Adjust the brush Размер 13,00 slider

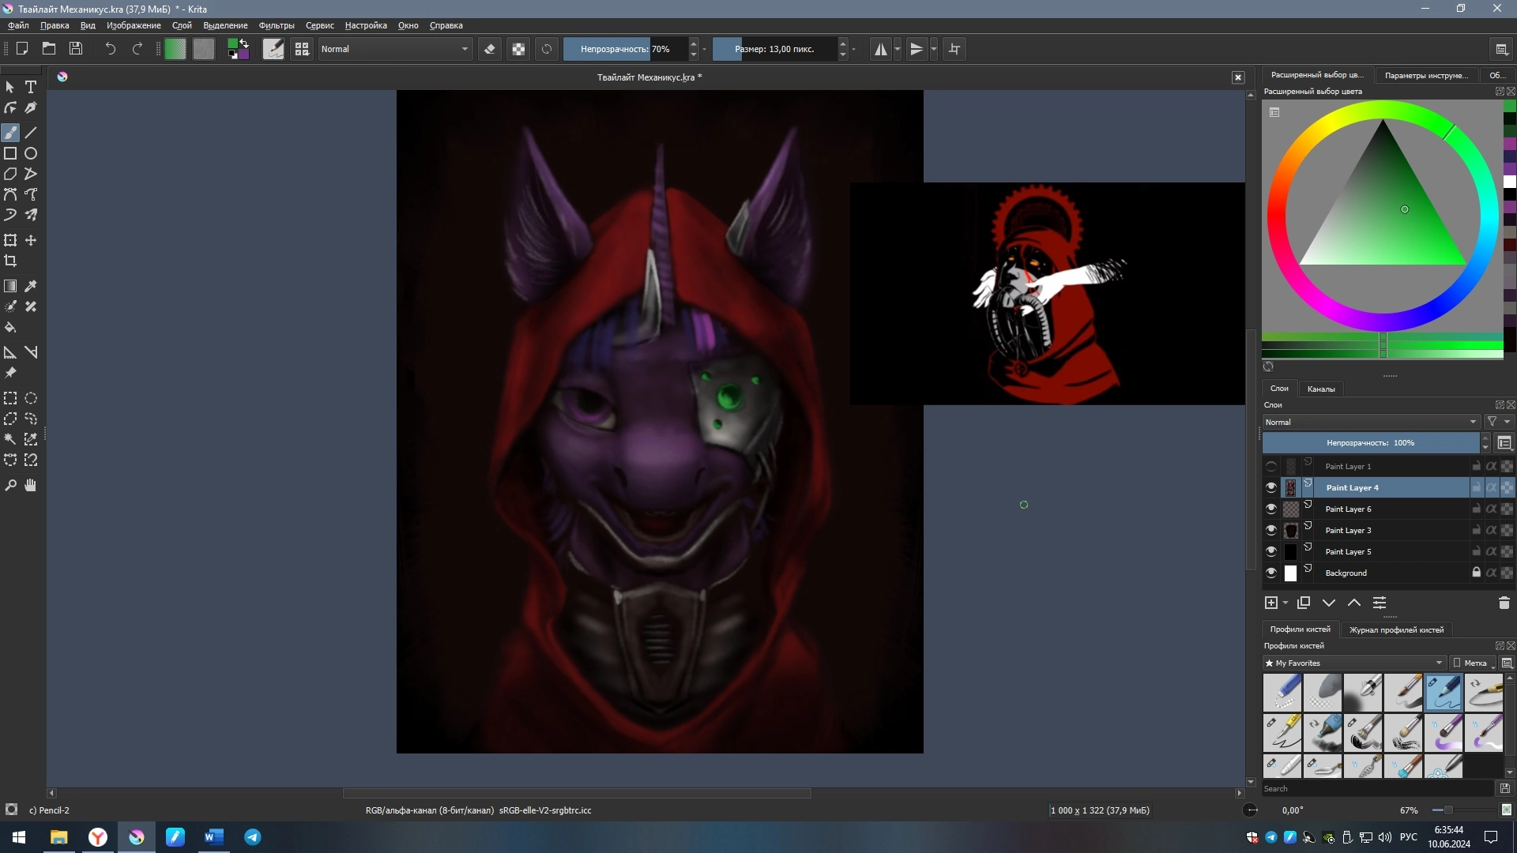774,49
